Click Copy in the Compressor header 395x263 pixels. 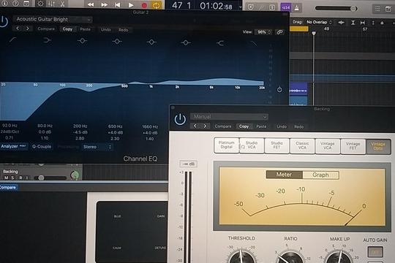(244, 126)
